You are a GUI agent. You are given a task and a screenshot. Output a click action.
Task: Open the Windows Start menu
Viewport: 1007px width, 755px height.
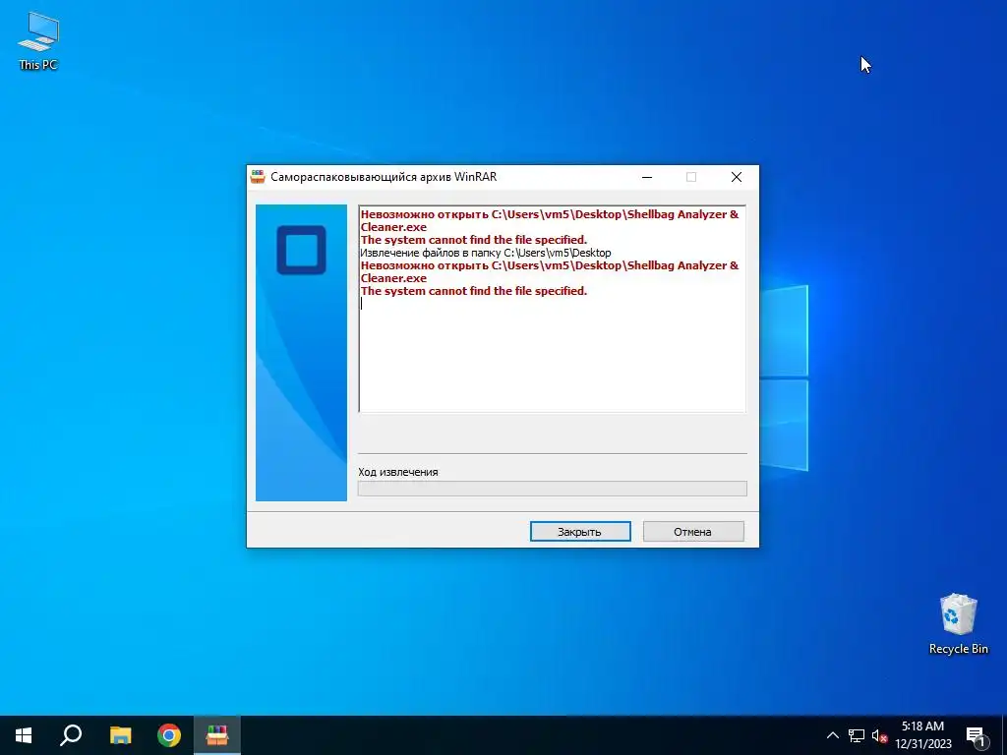(24, 735)
